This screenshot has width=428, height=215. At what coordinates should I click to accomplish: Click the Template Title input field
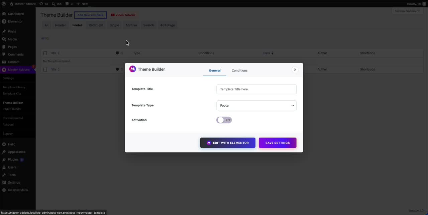(256, 89)
